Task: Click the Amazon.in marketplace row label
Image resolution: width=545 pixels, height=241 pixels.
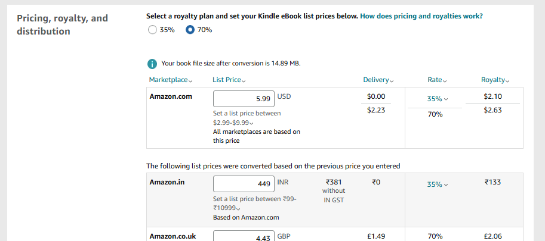Action: [167, 182]
